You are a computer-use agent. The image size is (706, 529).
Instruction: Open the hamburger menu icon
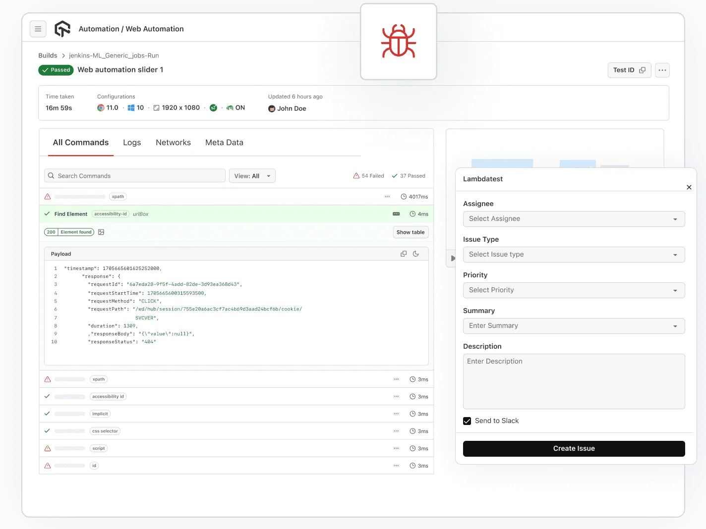tap(38, 29)
